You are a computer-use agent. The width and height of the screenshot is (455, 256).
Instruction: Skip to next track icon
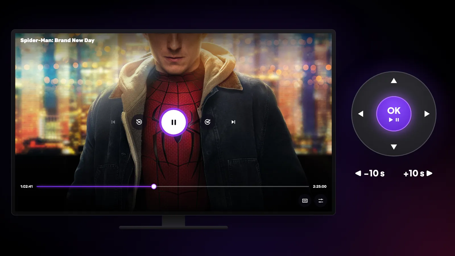(233, 122)
